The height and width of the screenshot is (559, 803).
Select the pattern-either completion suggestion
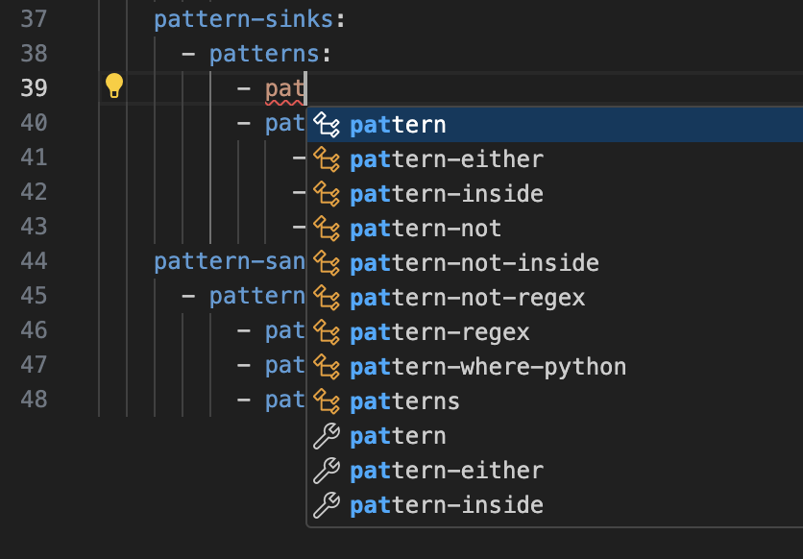(445, 158)
